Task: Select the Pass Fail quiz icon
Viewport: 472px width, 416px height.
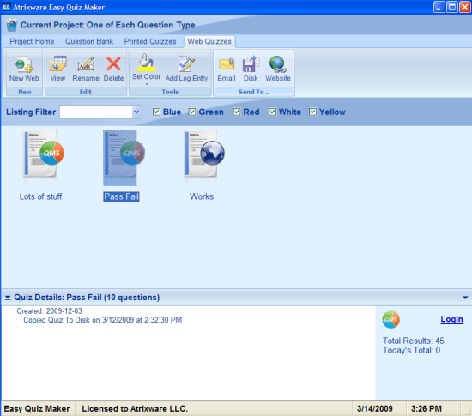Action: tap(124, 157)
